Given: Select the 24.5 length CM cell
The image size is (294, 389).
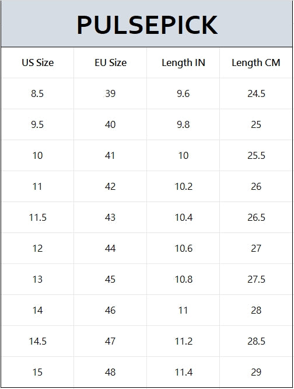Looking at the screenshot, I should (x=256, y=93).
